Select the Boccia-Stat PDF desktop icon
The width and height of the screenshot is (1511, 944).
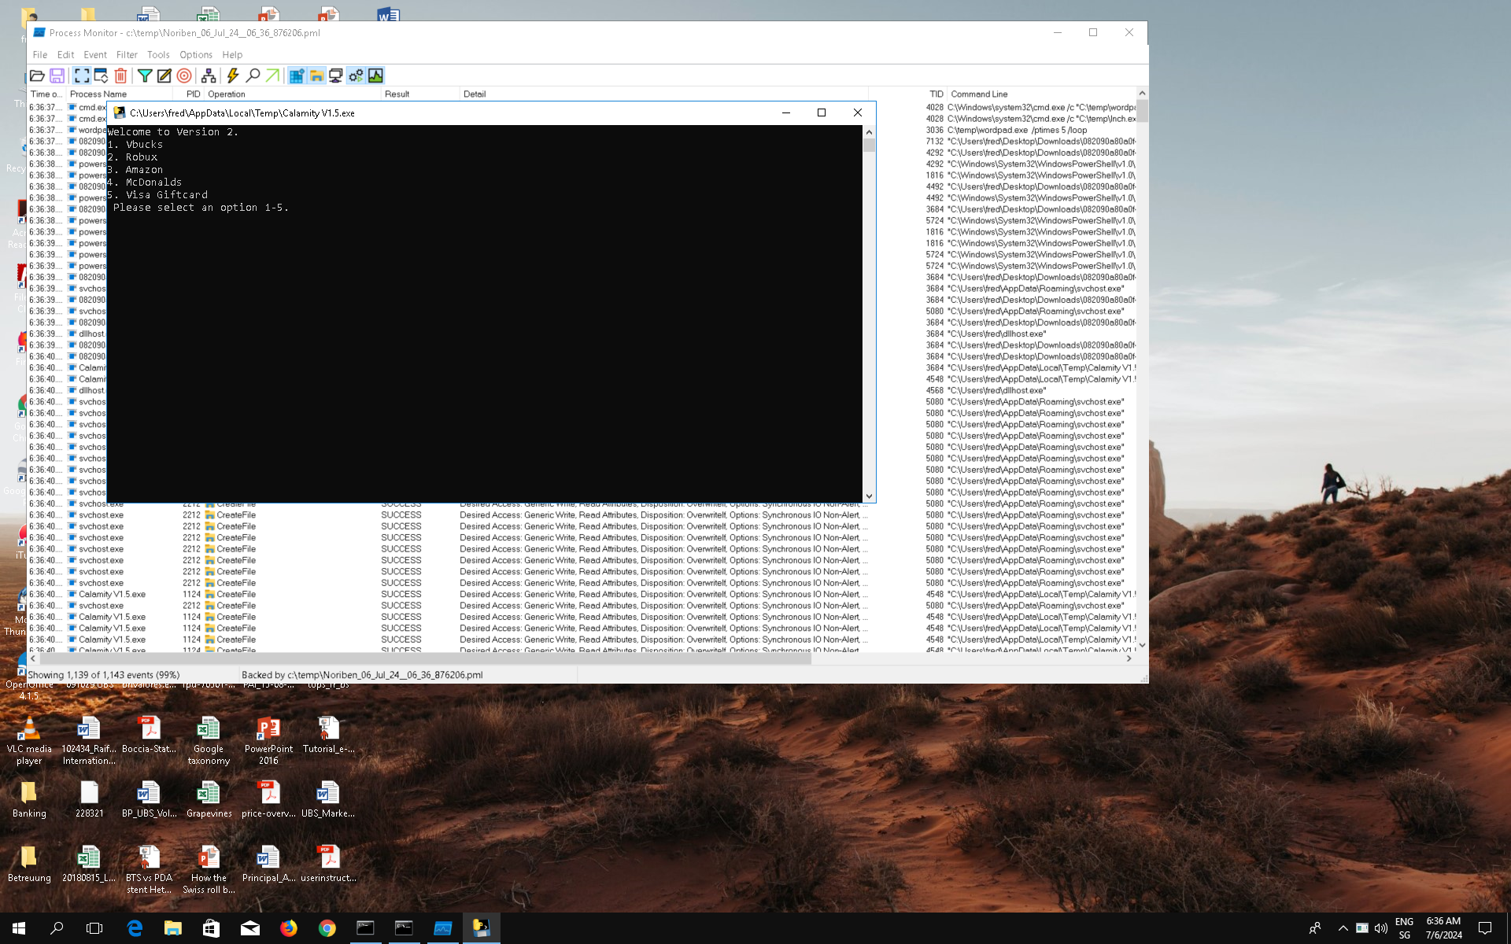pyautogui.click(x=149, y=736)
